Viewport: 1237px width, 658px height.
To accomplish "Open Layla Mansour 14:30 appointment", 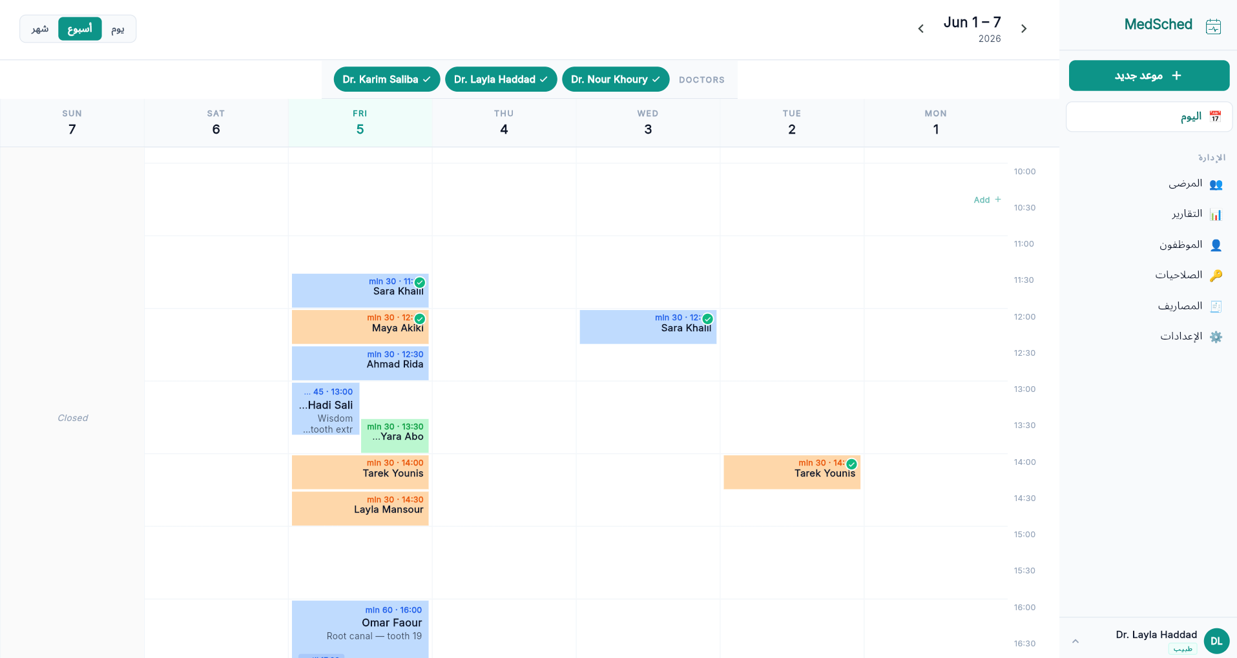I will pyautogui.click(x=360, y=508).
